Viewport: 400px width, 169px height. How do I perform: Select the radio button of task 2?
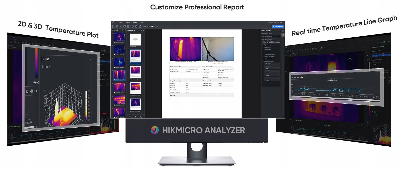114,55
